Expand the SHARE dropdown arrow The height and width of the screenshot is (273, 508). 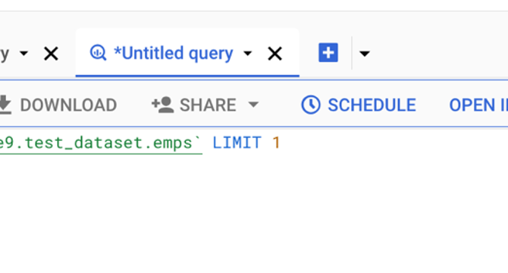(253, 105)
